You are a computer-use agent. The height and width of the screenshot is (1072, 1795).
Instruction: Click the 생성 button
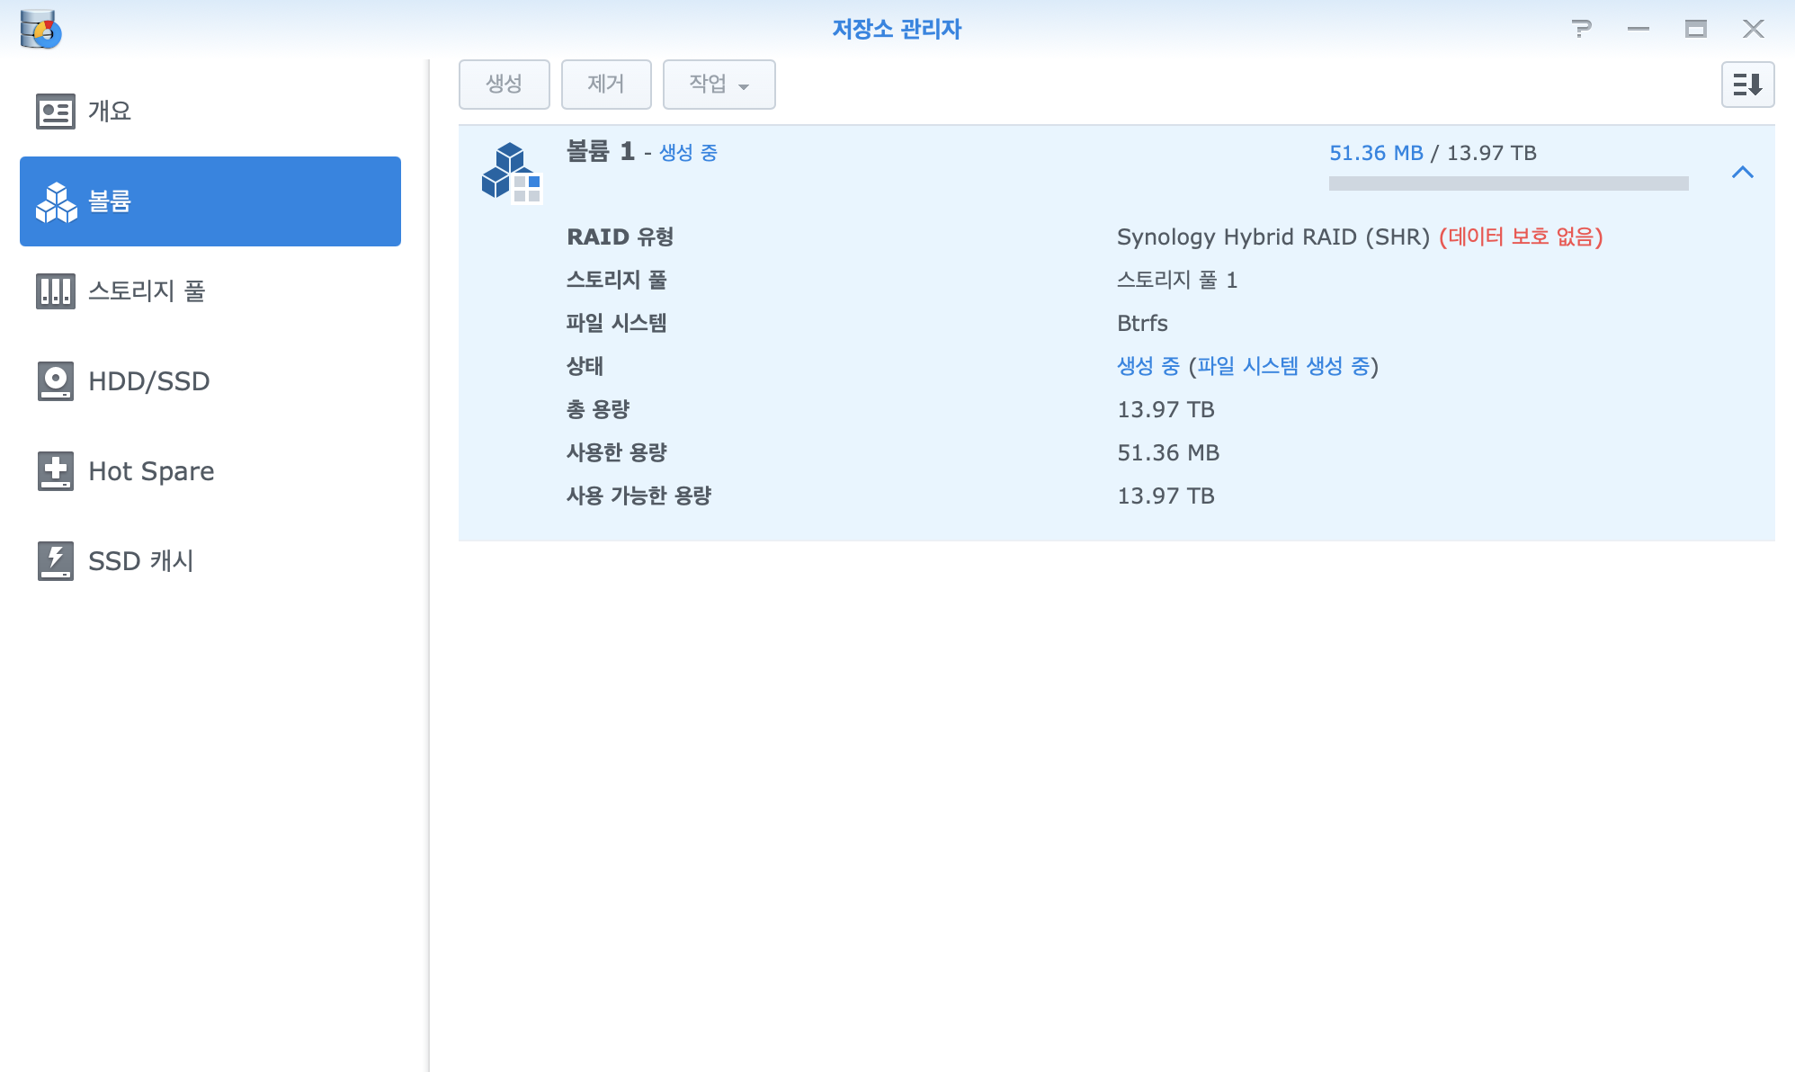point(504,85)
